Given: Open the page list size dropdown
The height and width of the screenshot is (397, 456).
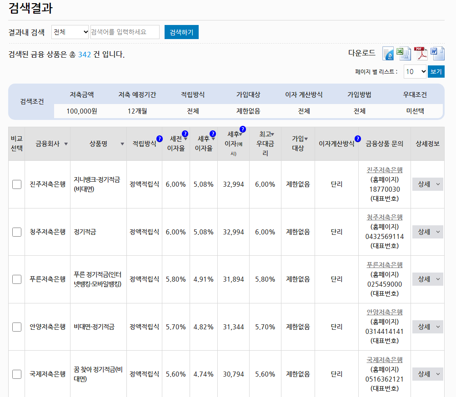Looking at the screenshot, I should [415, 71].
